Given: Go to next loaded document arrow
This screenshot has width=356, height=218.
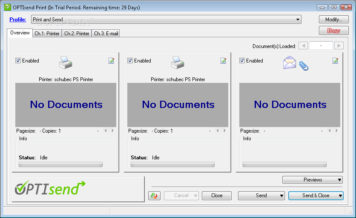Looking at the screenshot, I should pyautogui.click(x=339, y=45).
